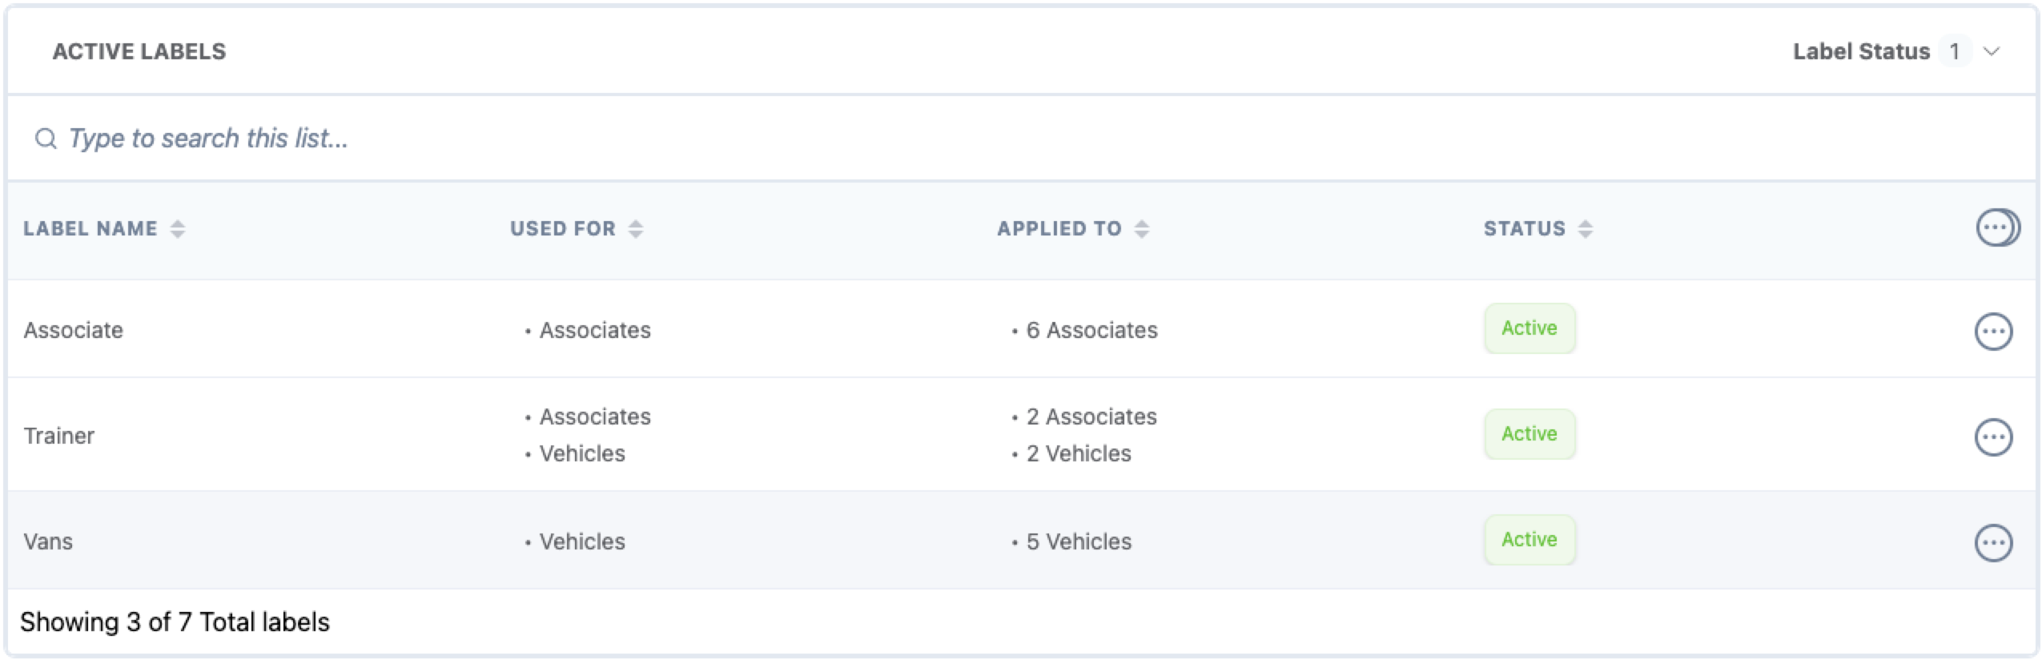
Task: Click the Associate label name
Action: (73, 330)
